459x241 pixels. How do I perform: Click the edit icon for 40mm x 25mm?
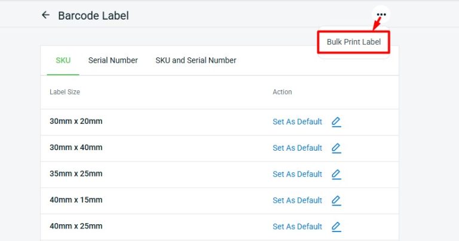[336, 227]
